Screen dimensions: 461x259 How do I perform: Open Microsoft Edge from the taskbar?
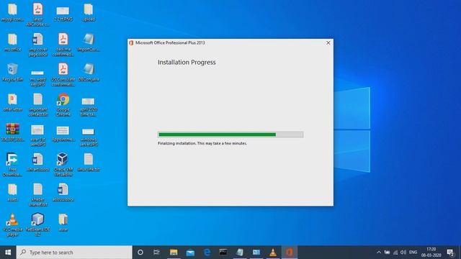[x=207, y=253]
